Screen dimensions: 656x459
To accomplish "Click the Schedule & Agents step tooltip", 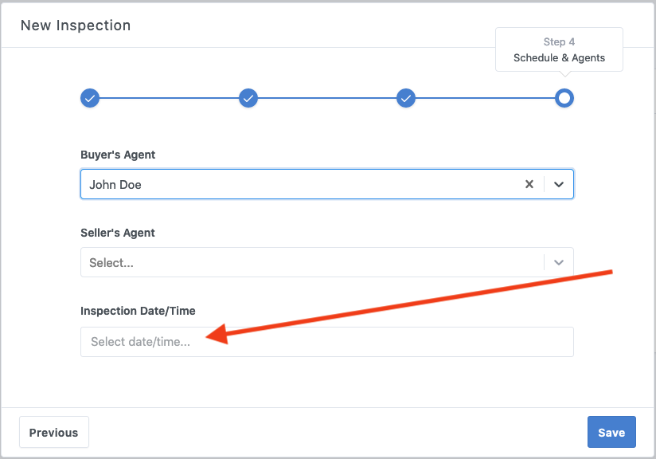I will click(x=559, y=50).
